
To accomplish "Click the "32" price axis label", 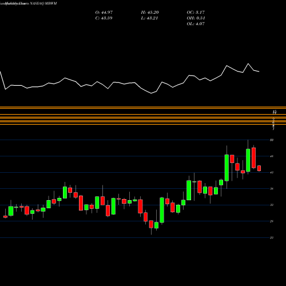I will click(272, 205).
